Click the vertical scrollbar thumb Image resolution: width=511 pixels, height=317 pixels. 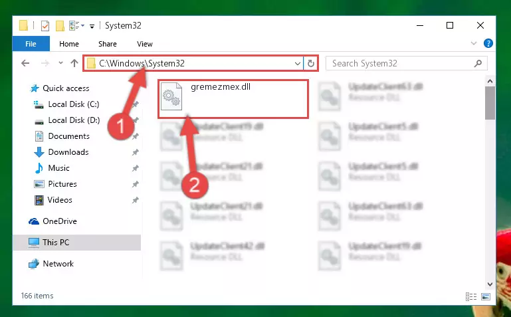[x=490, y=103]
